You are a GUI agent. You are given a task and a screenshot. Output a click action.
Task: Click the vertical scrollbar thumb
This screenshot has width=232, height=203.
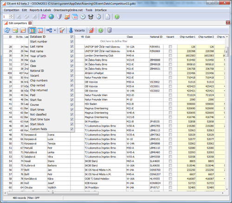227,52
